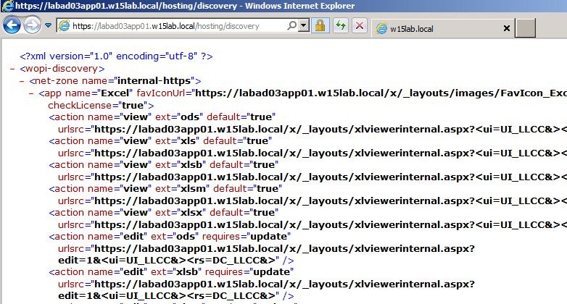Click the view action line for ext ods

162,117
